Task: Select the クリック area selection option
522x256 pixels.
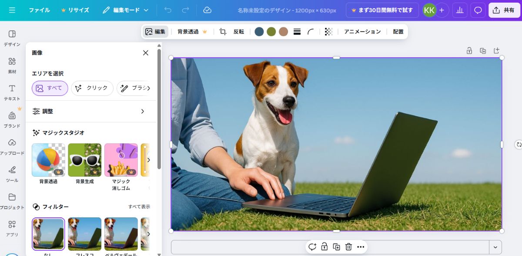Action: (92, 88)
